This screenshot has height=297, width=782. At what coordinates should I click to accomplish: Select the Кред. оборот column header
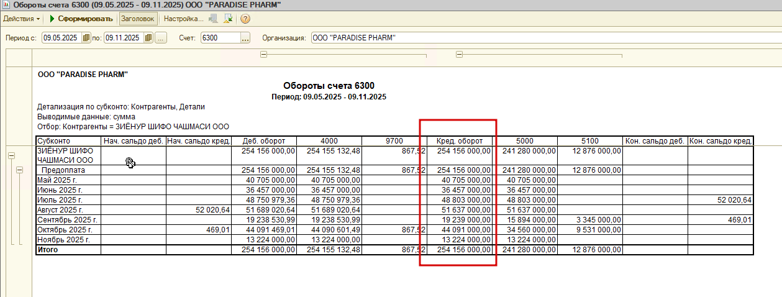pyautogui.click(x=460, y=140)
